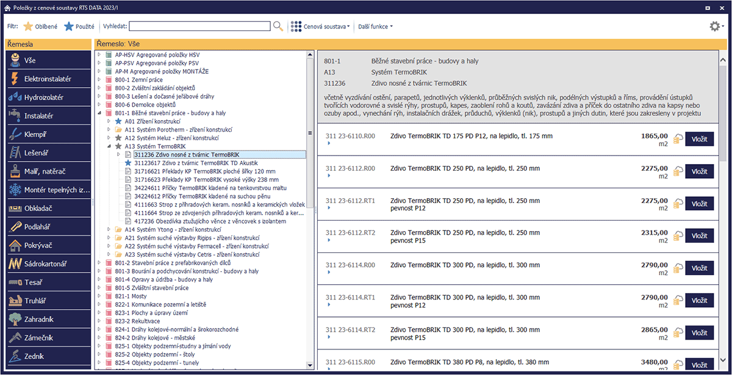Insert item 311 23-6112.RT2 with Vložit
The width and height of the screenshot is (732, 375).
(x=699, y=237)
